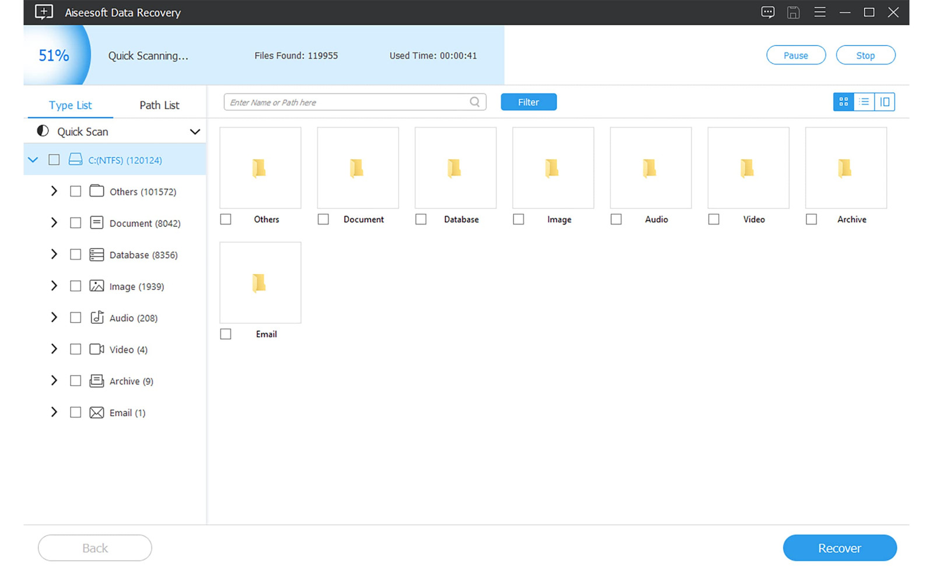Open the Archive folder thumbnail
This screenshot has width=933, height=574.
(x=846, y=168)
